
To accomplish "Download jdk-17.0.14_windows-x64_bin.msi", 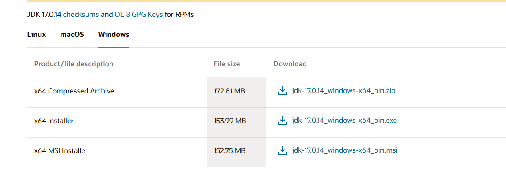I will pos(345,150).
